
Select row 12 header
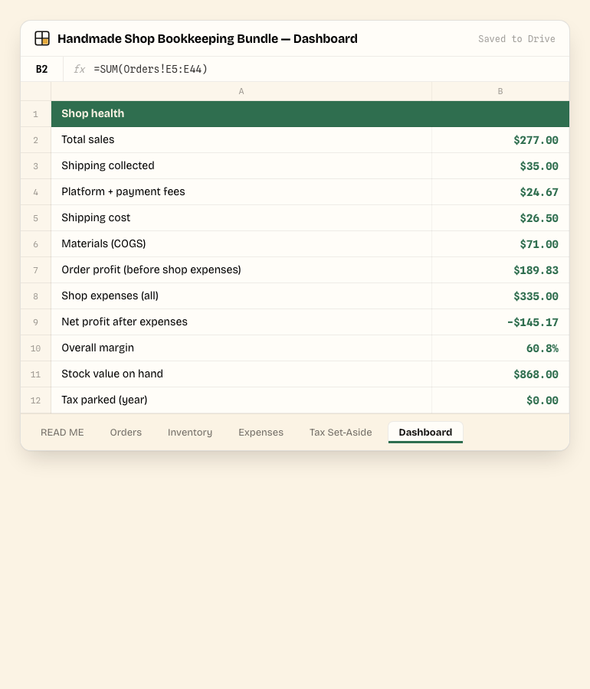coord(35,400)
